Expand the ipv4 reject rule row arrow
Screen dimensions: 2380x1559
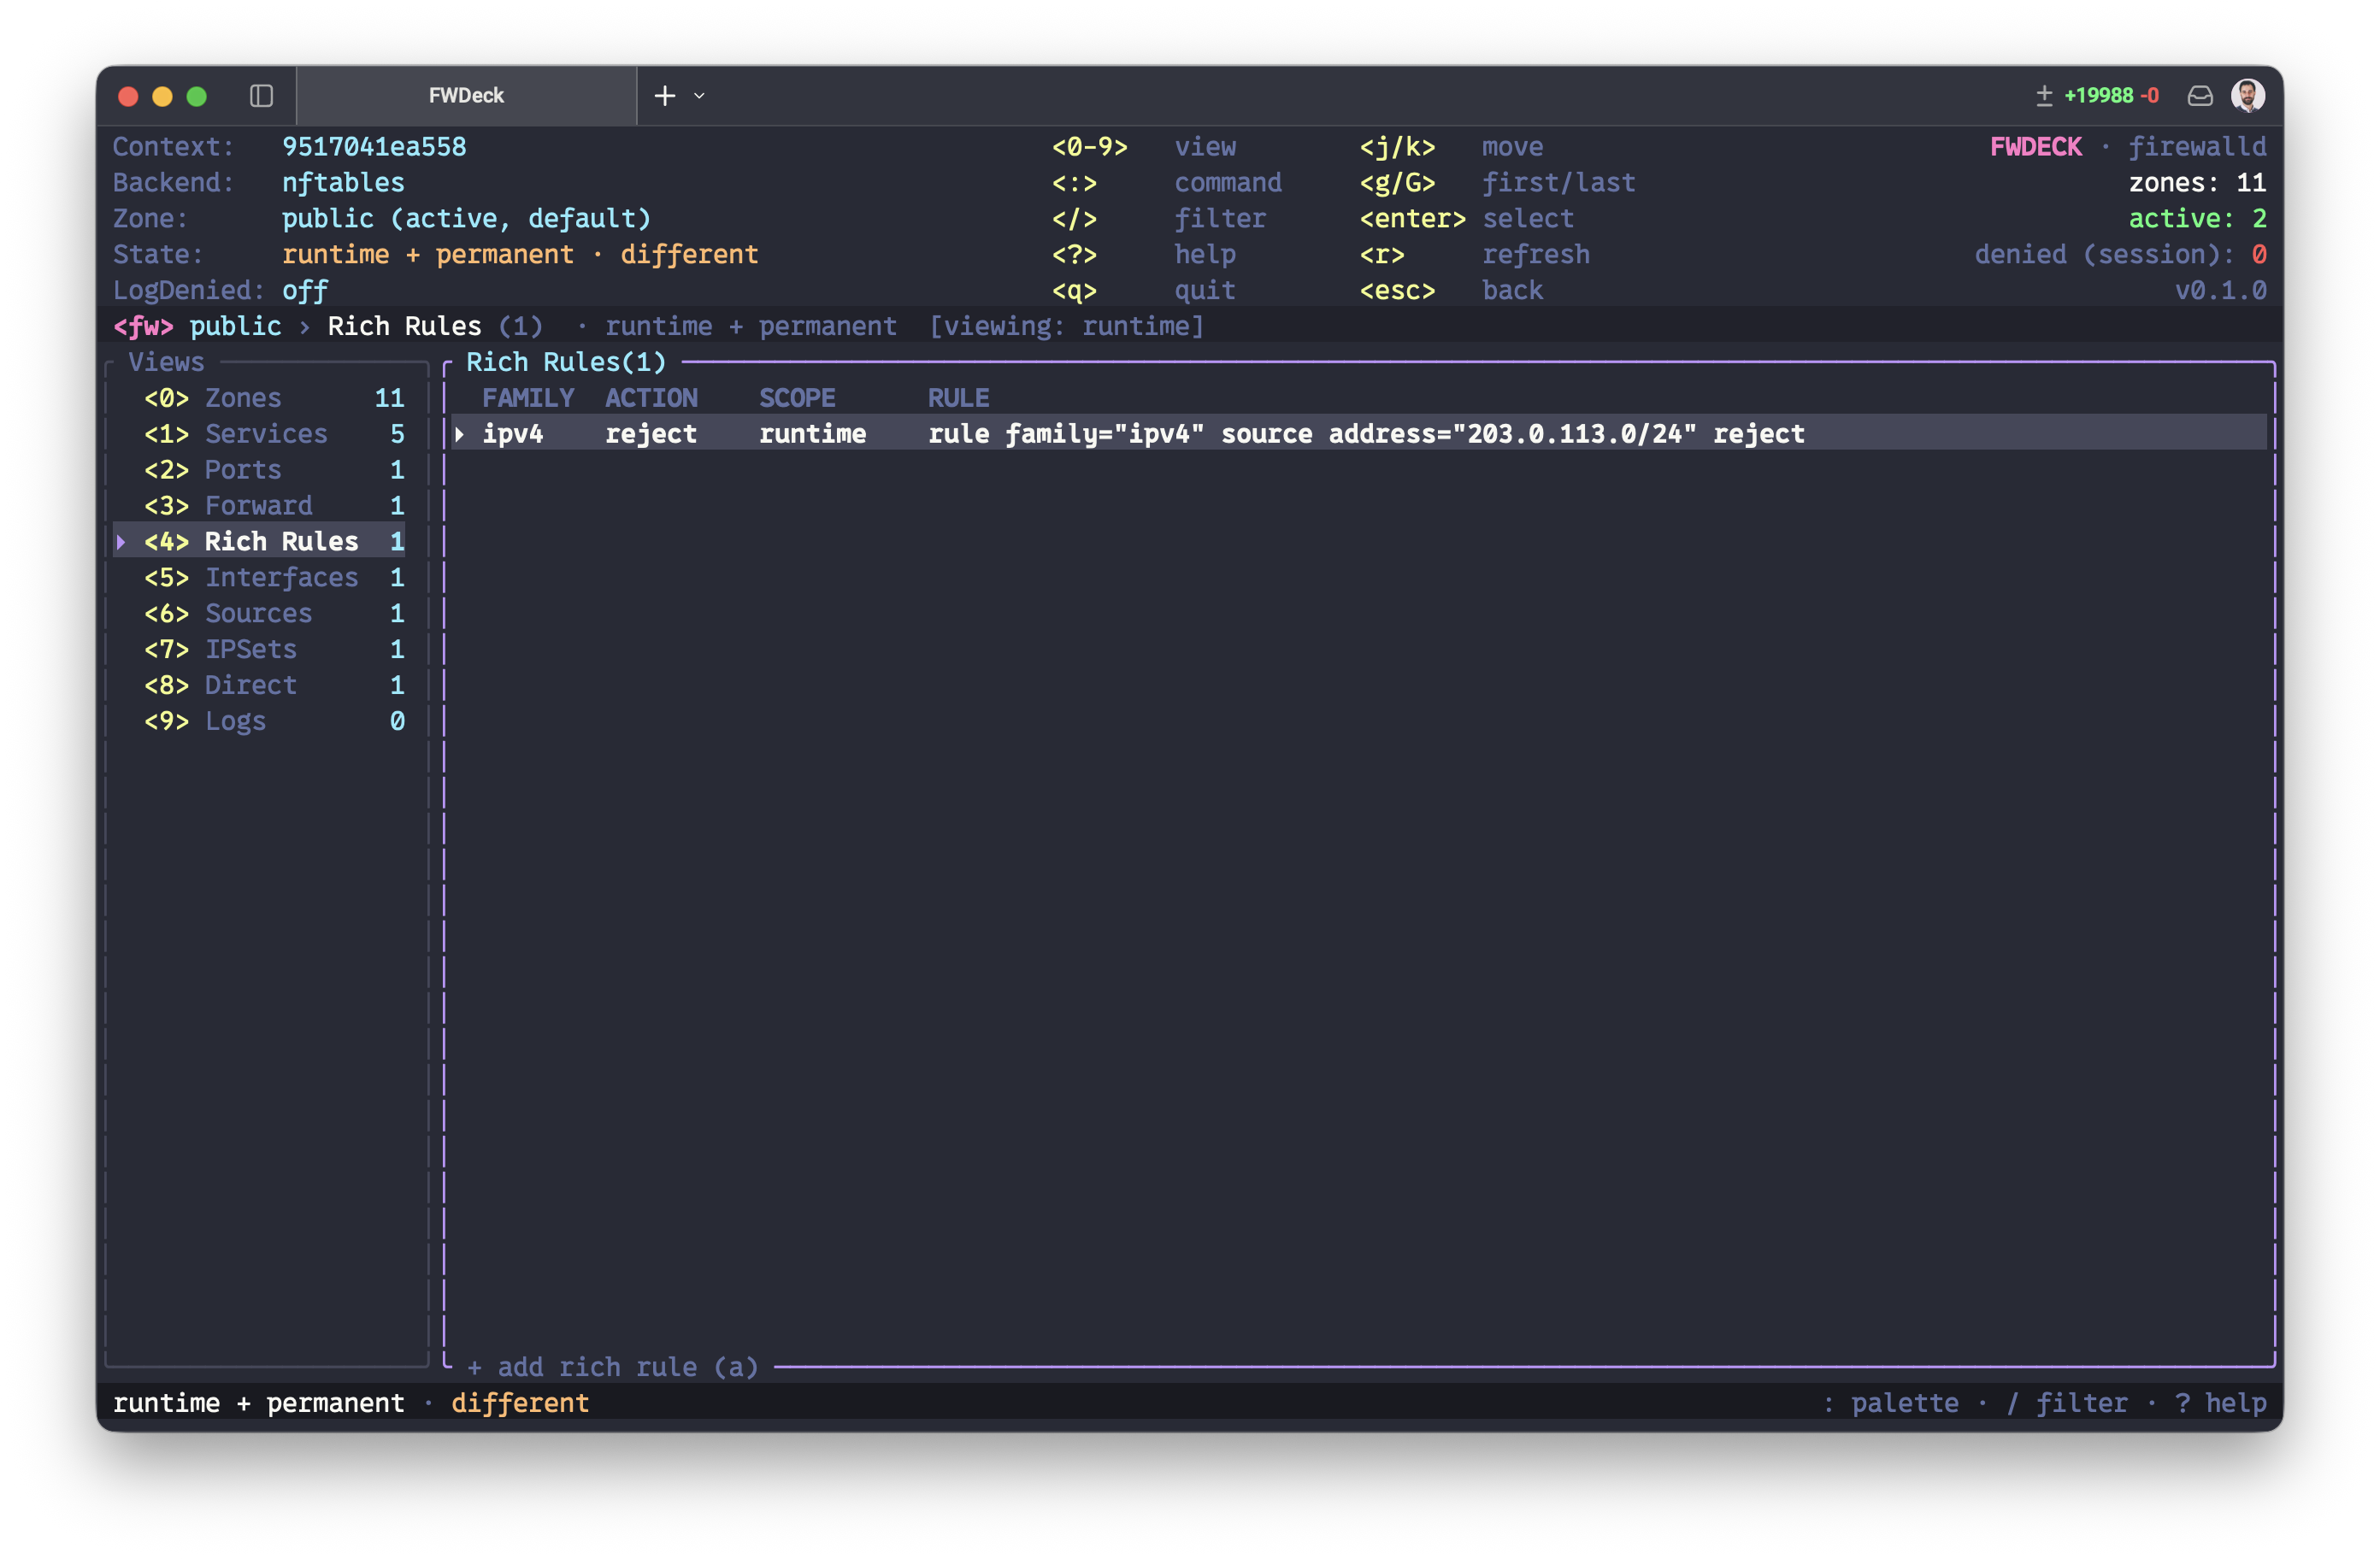(460, 434)
